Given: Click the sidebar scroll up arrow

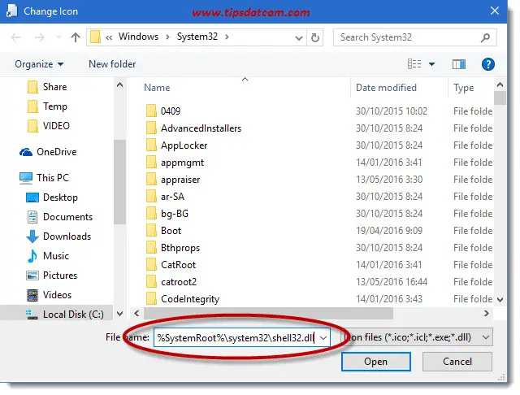Looking at the screenshot, I should coord(119,85).
